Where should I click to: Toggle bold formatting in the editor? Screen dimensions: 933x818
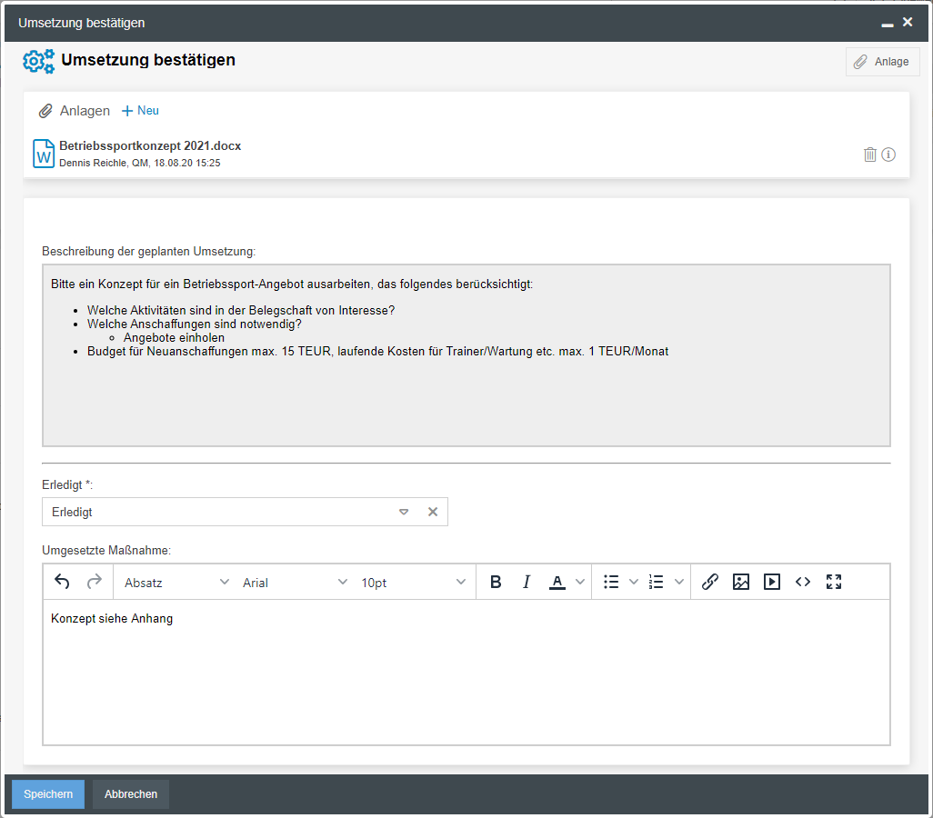[496, 583]
